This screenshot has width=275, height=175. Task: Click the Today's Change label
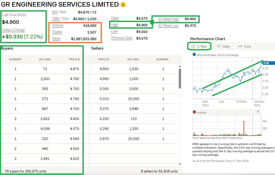13,30
